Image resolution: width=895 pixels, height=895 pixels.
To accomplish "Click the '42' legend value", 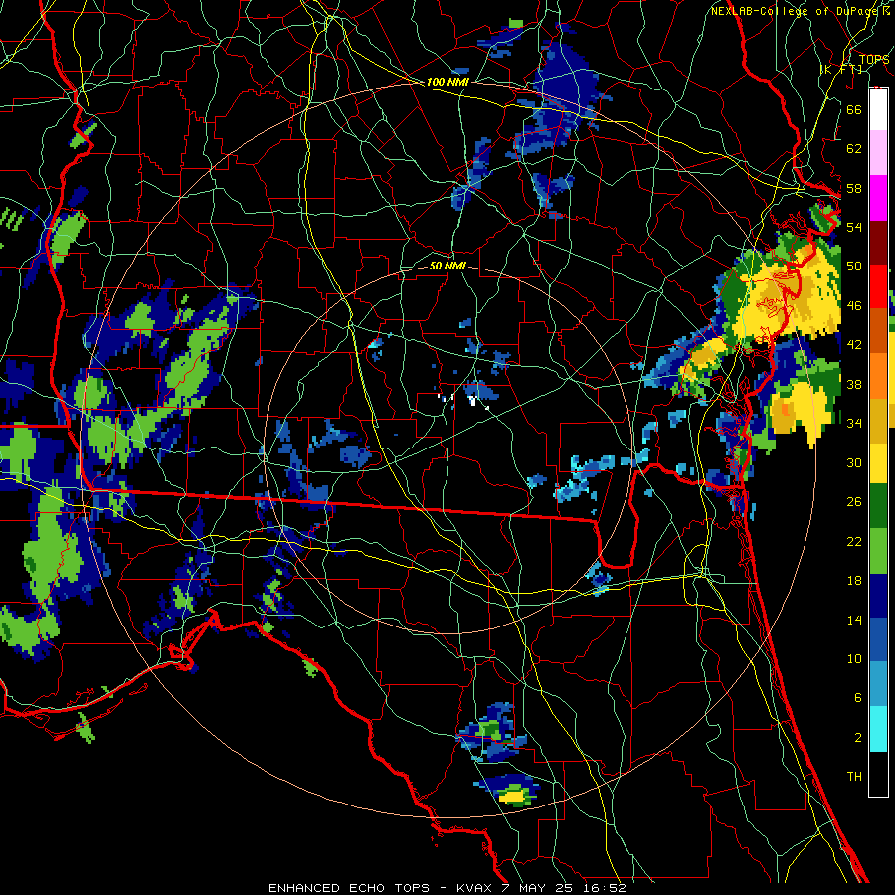I will click(x=854, y=345).
